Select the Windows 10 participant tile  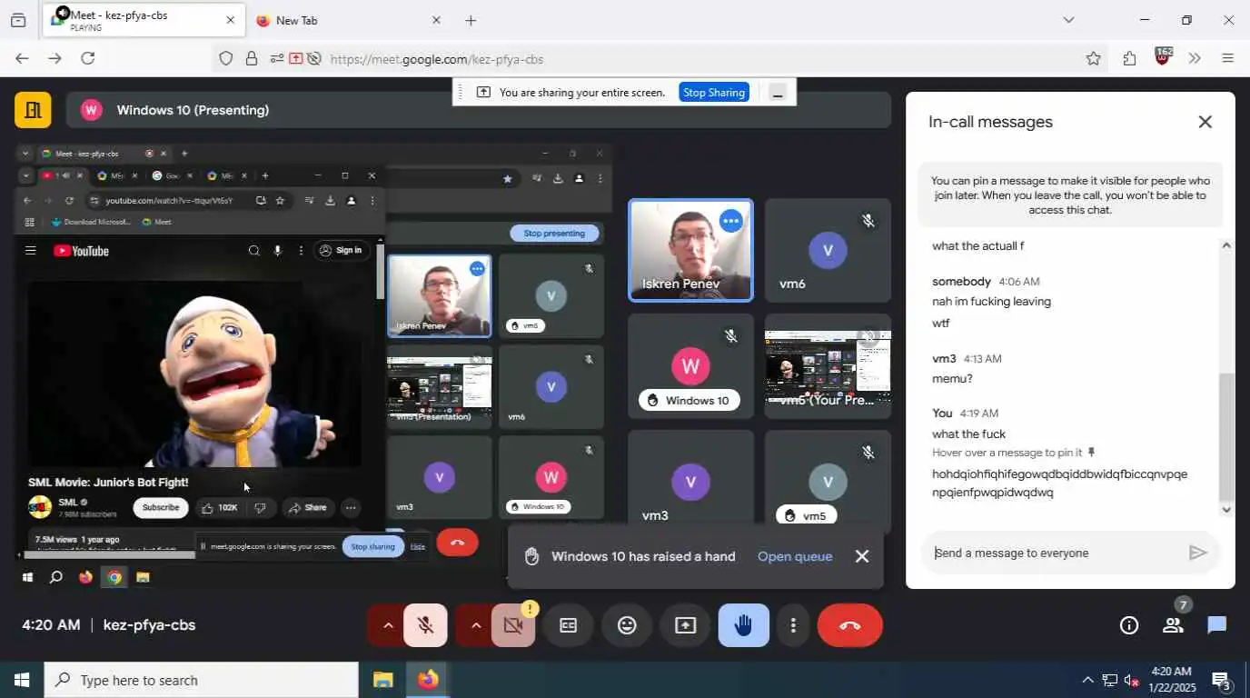690,366
